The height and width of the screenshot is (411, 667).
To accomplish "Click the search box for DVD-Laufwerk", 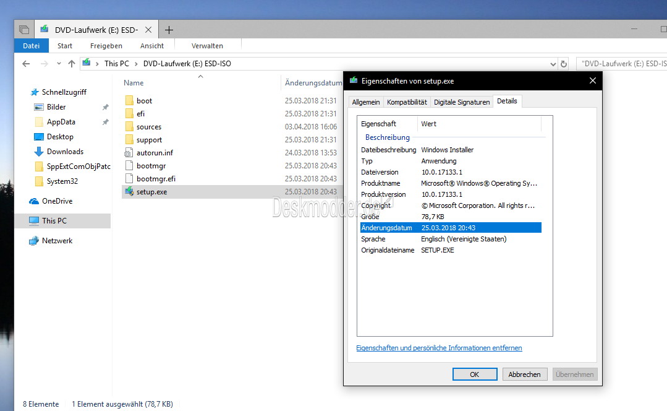I will pyautogui.click(x=621, y=64).
